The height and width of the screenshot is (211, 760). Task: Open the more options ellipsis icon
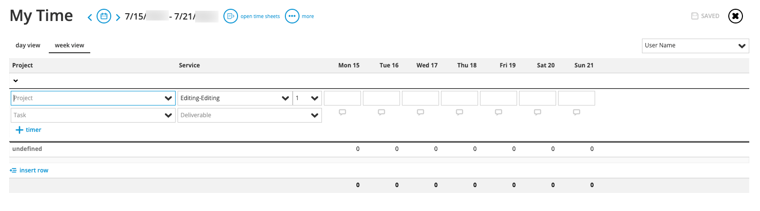(292, 16)
